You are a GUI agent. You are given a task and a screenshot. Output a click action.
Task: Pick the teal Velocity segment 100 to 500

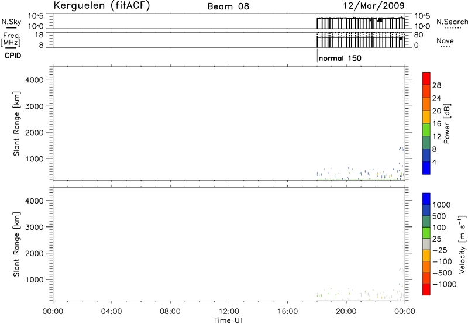[426, 222]
